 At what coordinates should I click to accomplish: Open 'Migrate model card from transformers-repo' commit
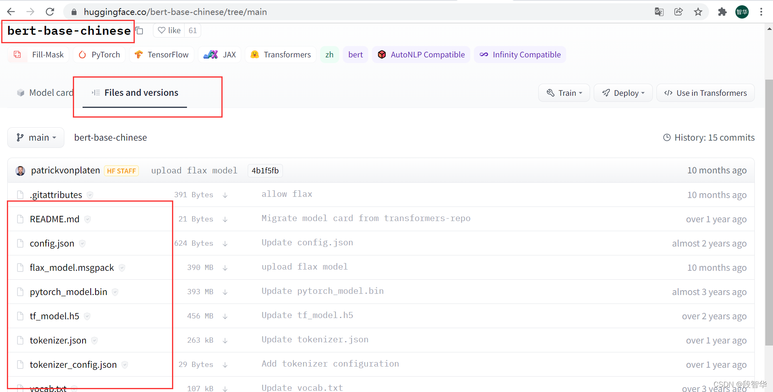(x=366, y=218)
